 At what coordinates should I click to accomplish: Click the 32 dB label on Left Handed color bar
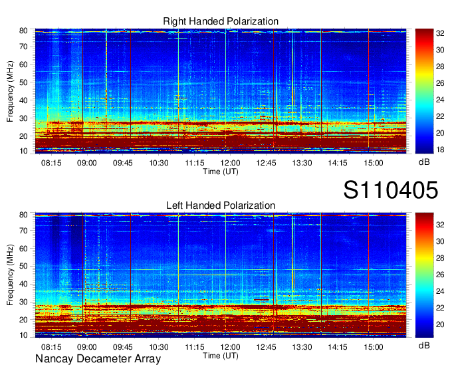click(440, 225)
